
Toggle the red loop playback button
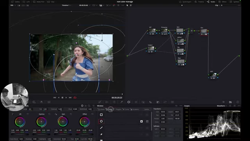[75, 98]
